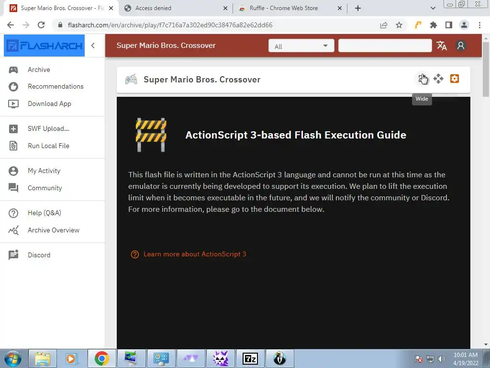The width and height of the screenshot is (490, 368).
Task: Open the Chrome three-dot menu
Action: (x=479, y=25)
